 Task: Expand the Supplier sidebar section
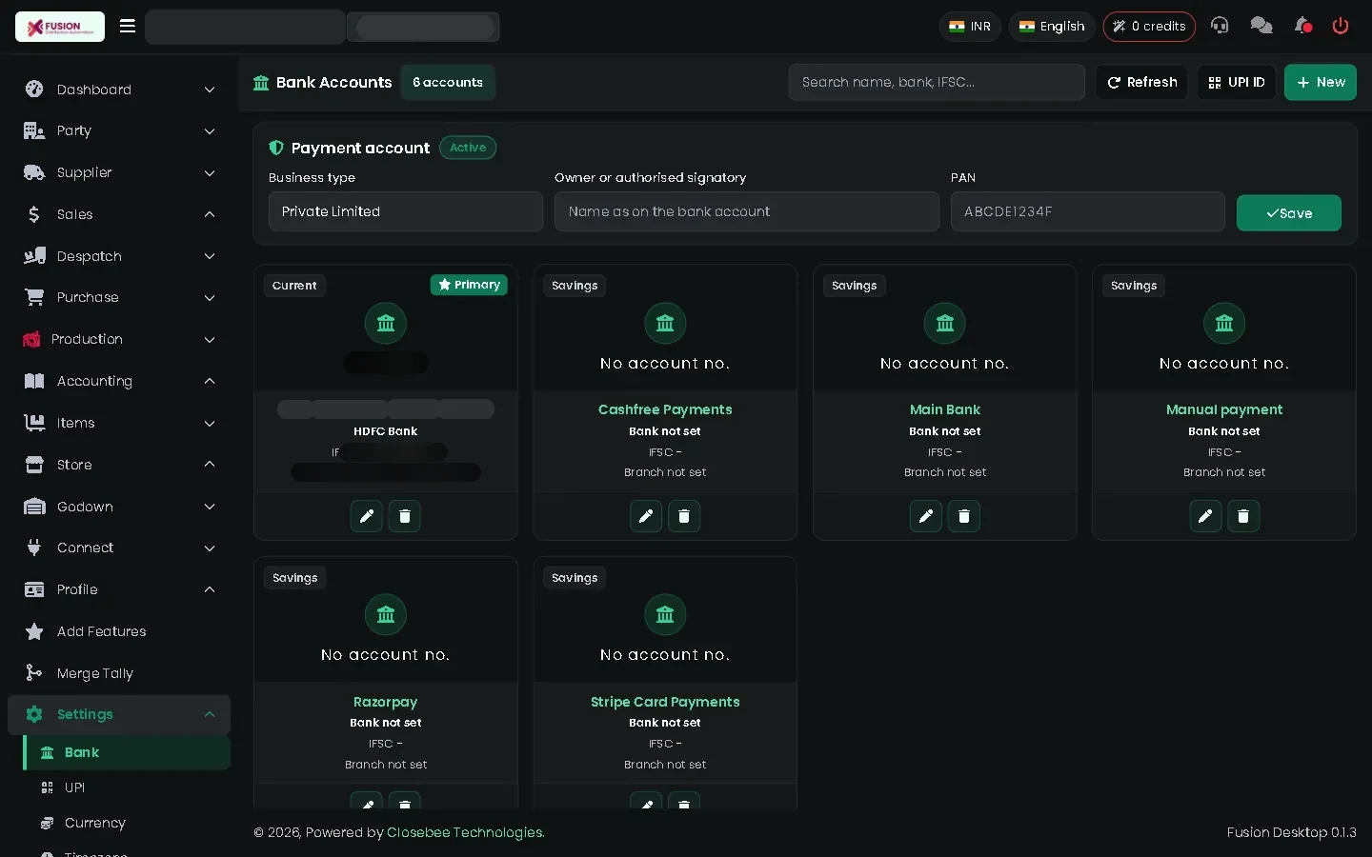pyautogui.click(x=119, y=172)
